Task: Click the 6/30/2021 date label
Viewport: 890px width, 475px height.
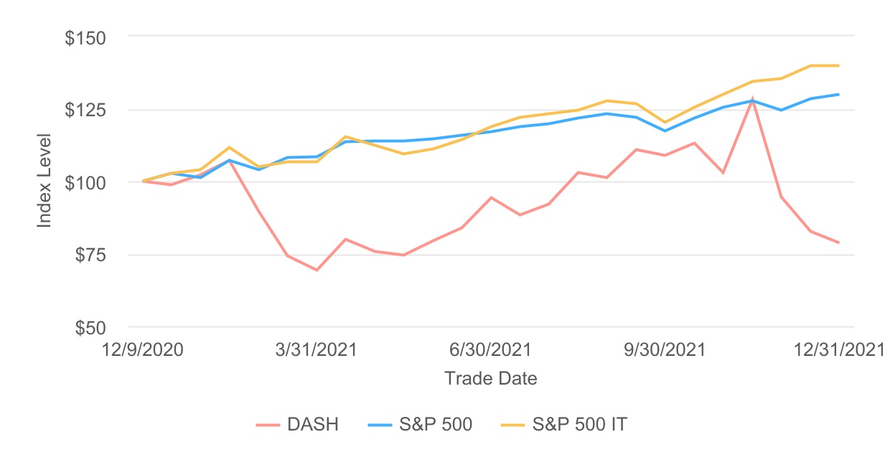Action: click(x=491, y=349)
